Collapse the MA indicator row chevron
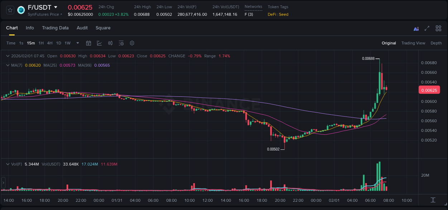Screen dimensions: 448x210 [x=8, y=65]
